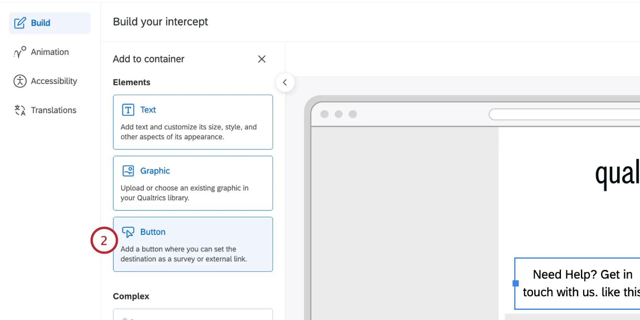Collapse the side panel with chevron
Screen dimensions: 640x320
[285, 82]
